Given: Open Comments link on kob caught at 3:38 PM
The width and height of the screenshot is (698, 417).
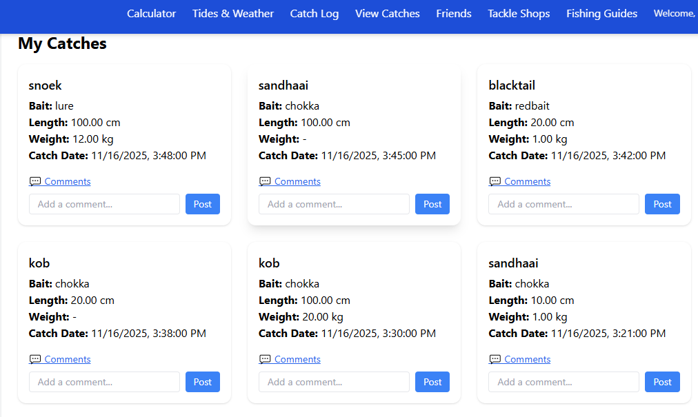Looking at the screenshot, I should [68, 359].
